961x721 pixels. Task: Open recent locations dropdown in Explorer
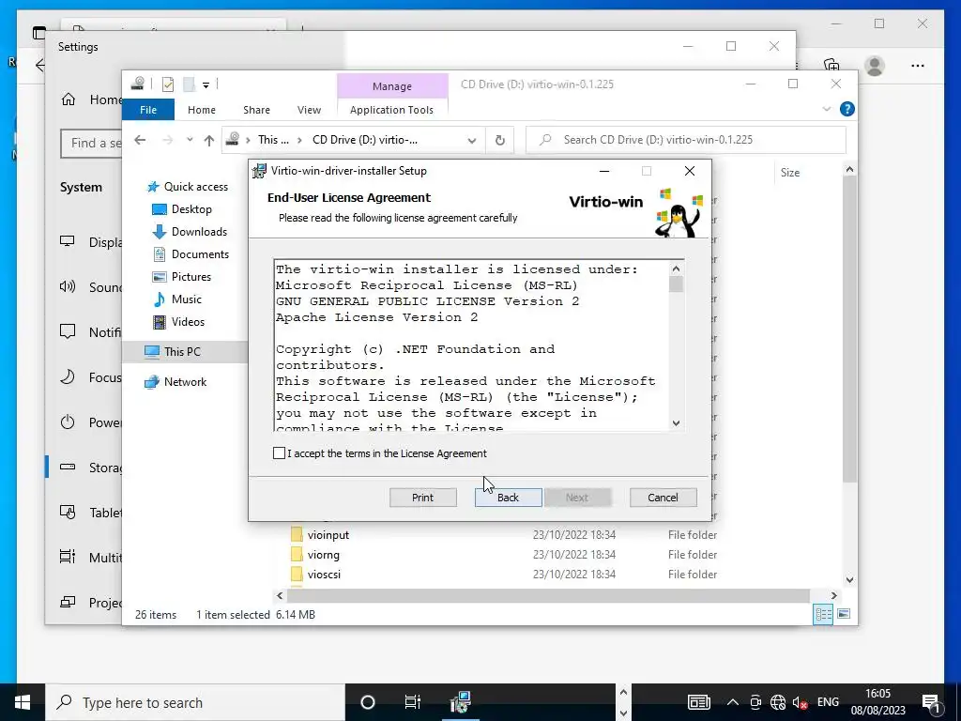coord(190,140)
